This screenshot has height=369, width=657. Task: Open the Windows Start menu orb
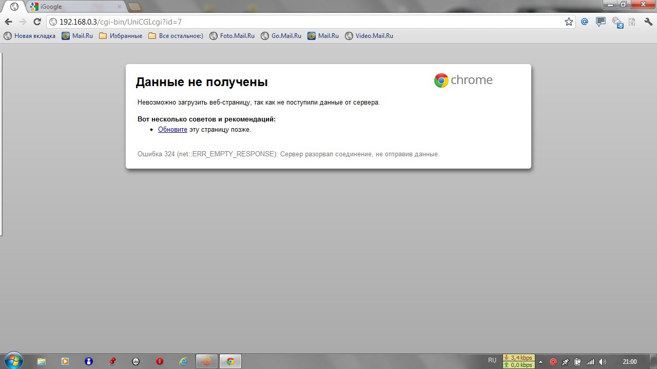(x=13, y=361)
